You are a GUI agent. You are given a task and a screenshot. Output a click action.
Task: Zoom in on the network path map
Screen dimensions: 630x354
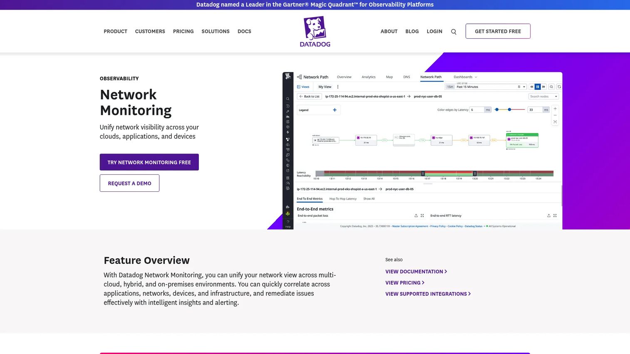pyautogui.click(x=555, y=109)
